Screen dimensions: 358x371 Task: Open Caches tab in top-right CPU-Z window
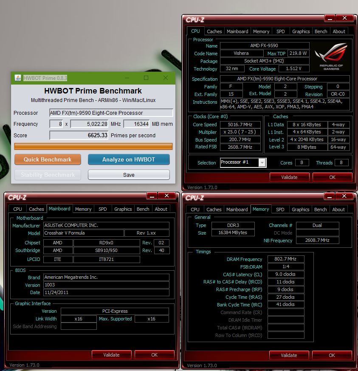tap(214, 31)
